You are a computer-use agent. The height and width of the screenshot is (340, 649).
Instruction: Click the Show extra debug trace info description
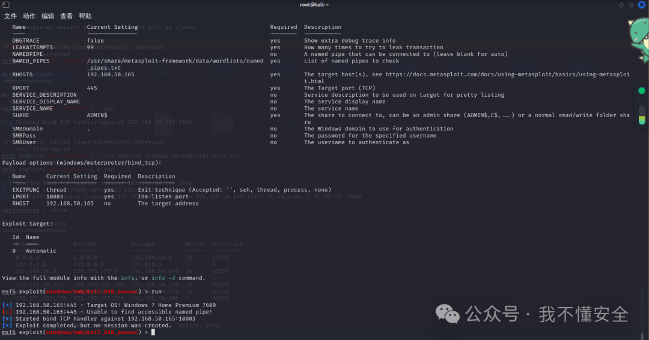(350, 40)
